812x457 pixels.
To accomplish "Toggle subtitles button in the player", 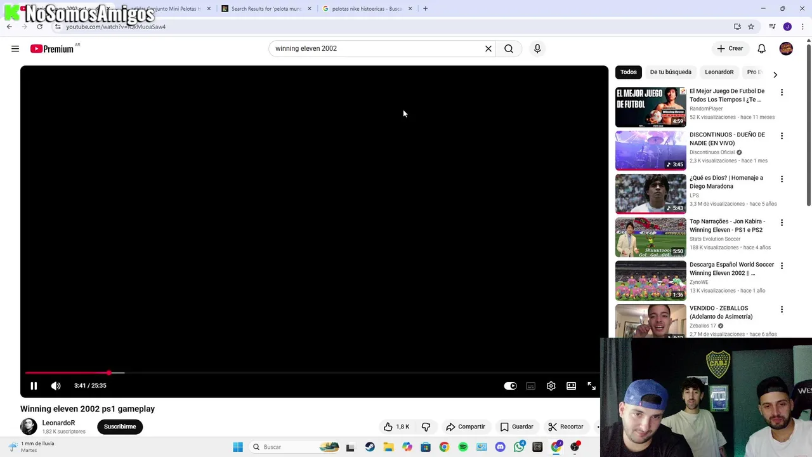I will (x=530, y=386).
